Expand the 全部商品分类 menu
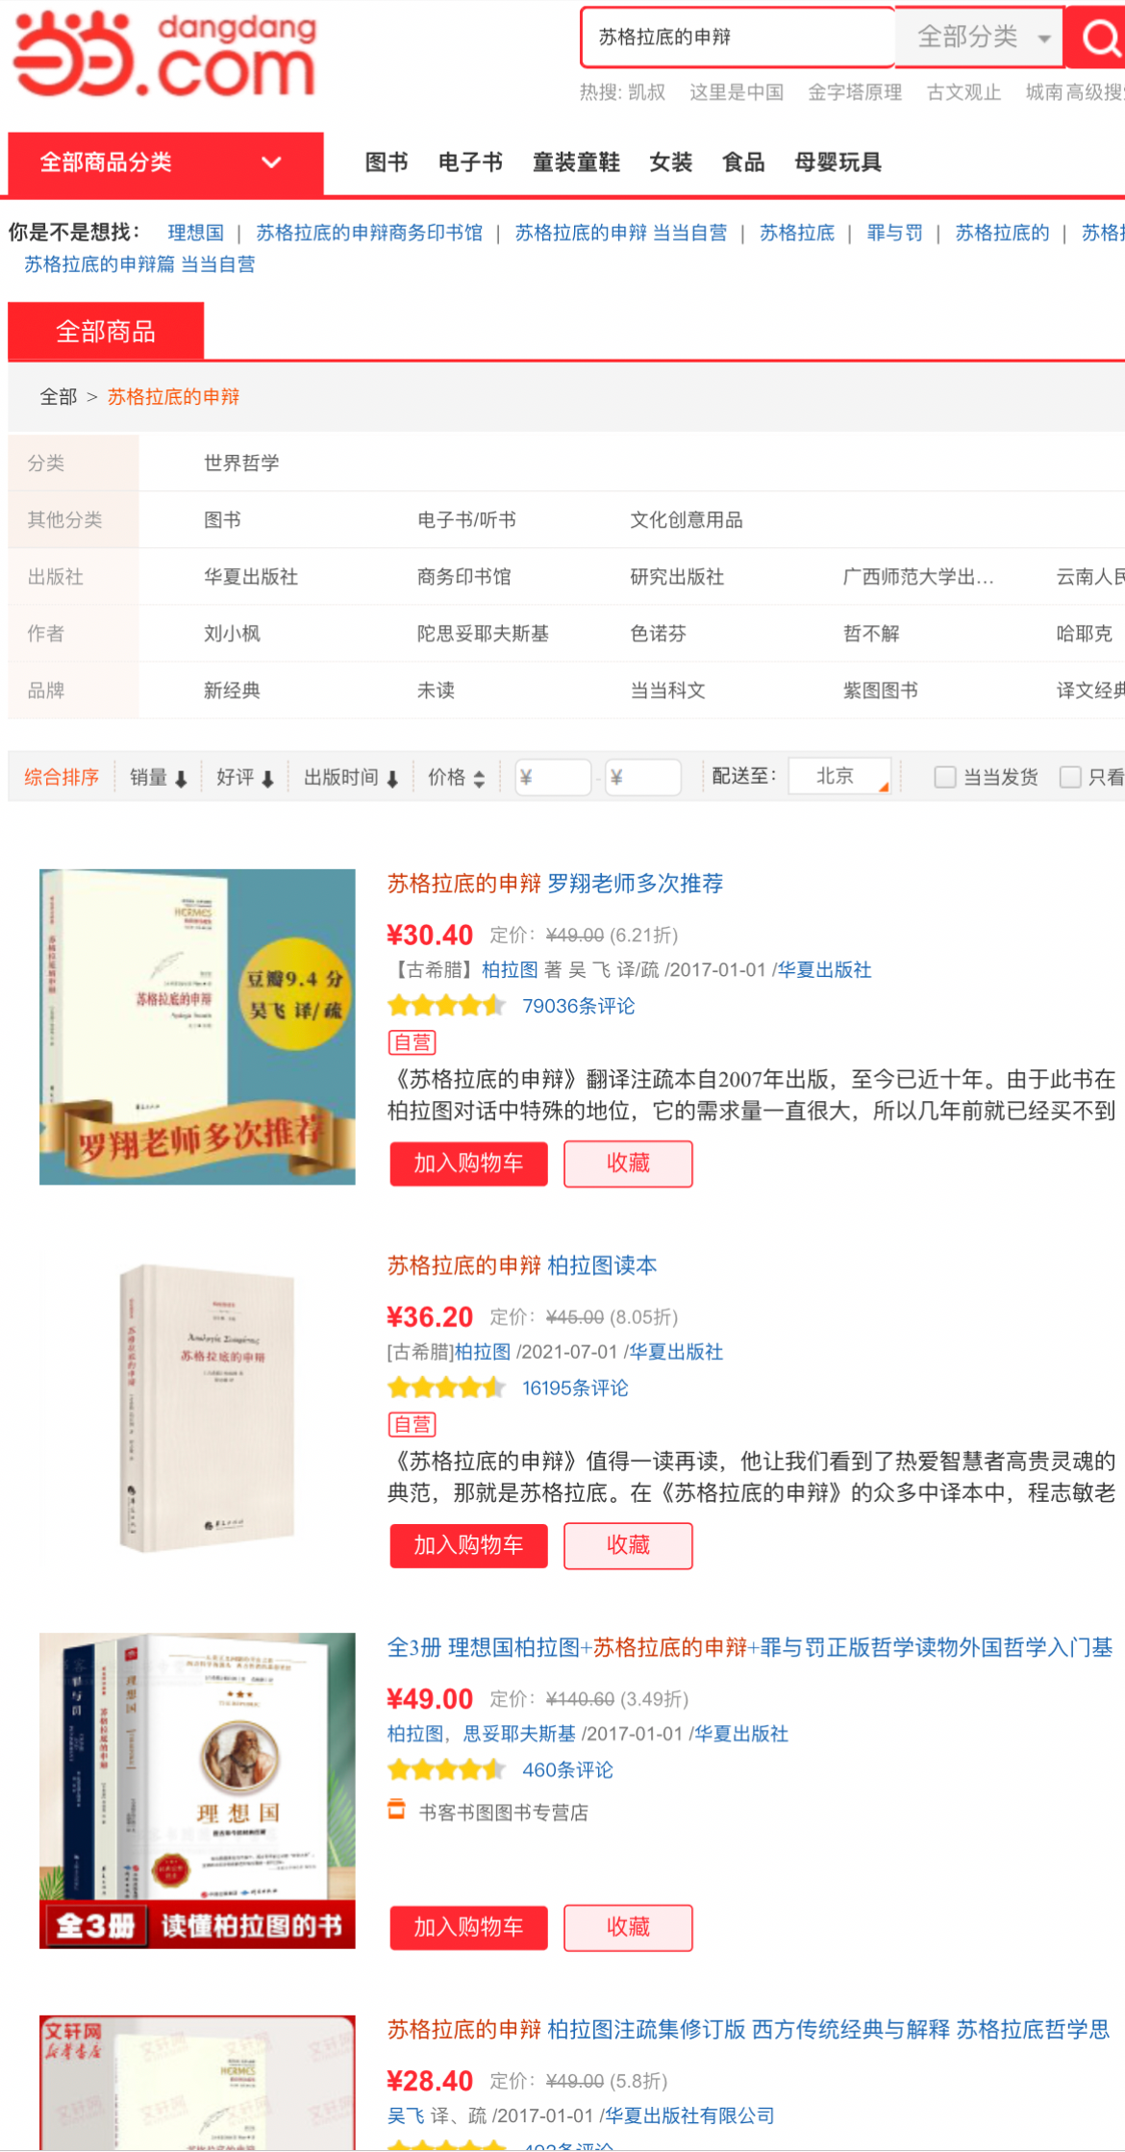The image size is (1125, 2152). [x=165, y=163]
